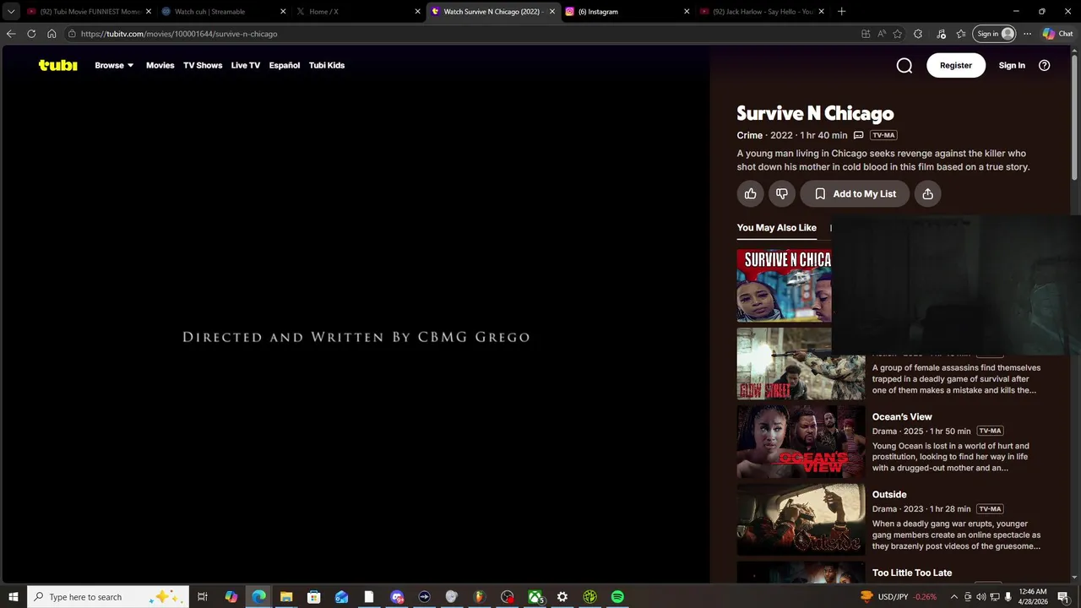The width and height of the screenshot is (1081, 608).
Task: Close the Instagram tab
Action: [687, 12]
